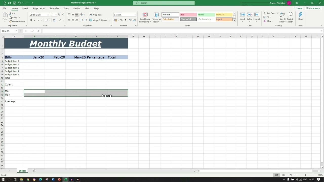324x182 pixels.
Task: Open Conditional Formatting options
Action: pyautogui.click(x=145, y=18)
